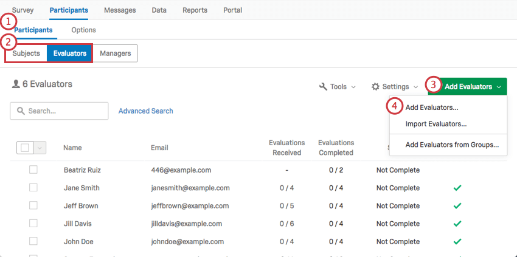Click the gear icon beside Settings
Screen dimensions: 517x257
coord(375,87)
